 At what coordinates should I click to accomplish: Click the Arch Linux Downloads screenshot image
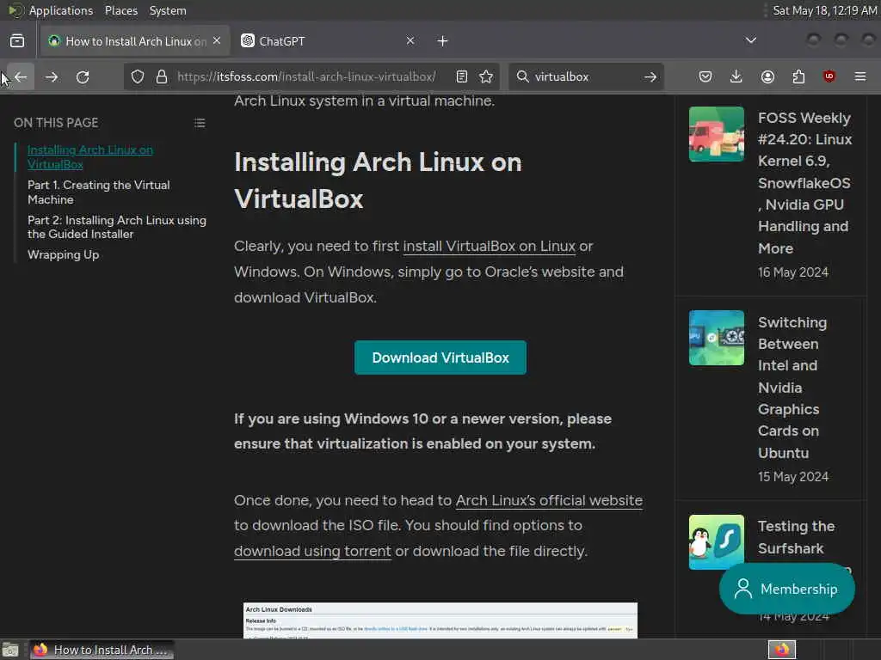coord(440,620)
